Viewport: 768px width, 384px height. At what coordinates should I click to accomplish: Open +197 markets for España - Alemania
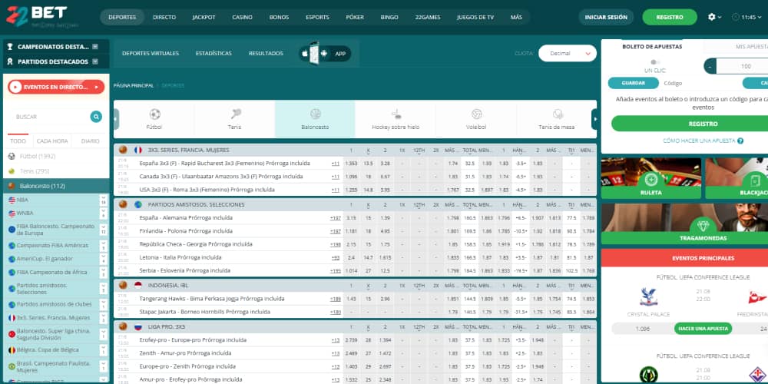(x=336, y=218)
